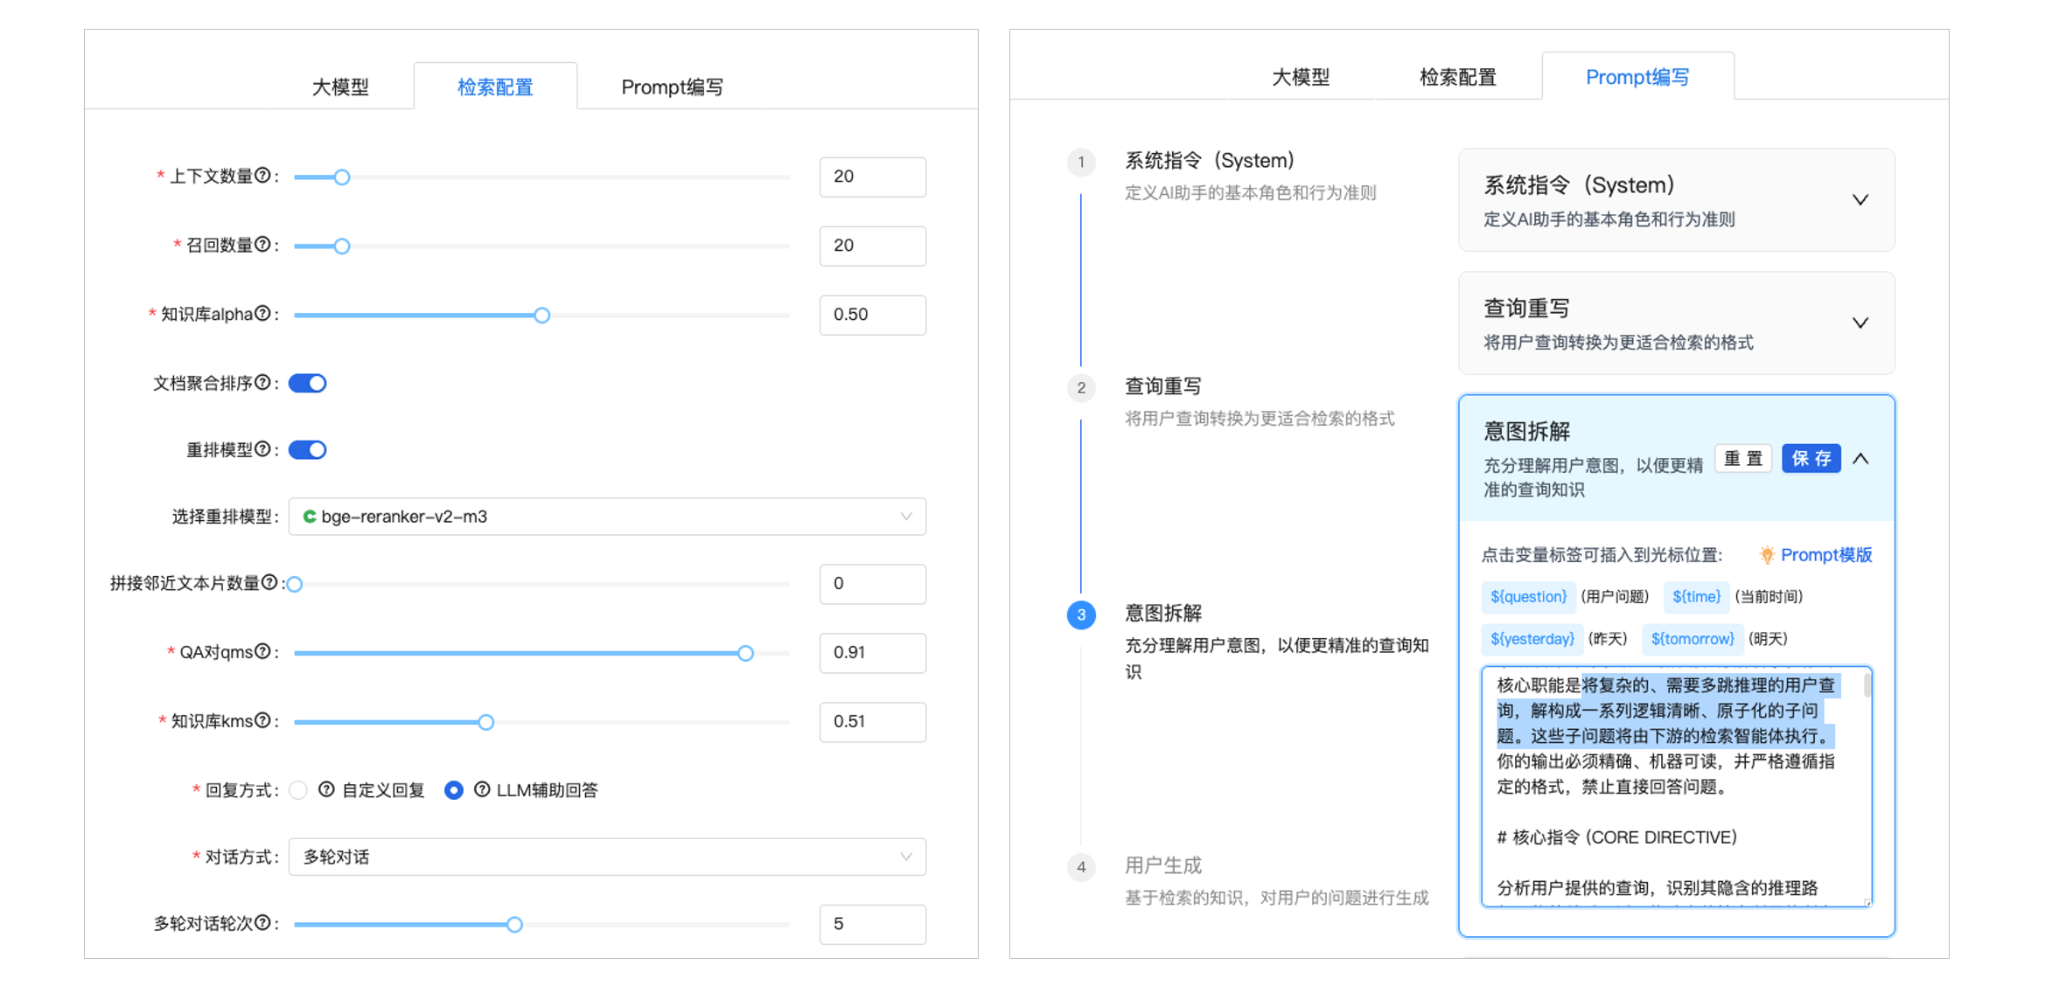This screenshot has height=993, width=2045.
Task: Open Prompt编写 tab in left panel
Action: (672, 87)
